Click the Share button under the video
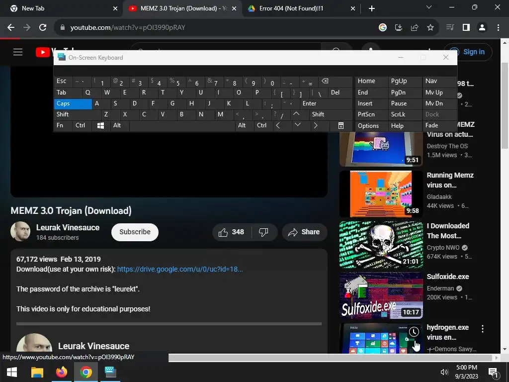This screenshot has height=382, width=509. 304,232
